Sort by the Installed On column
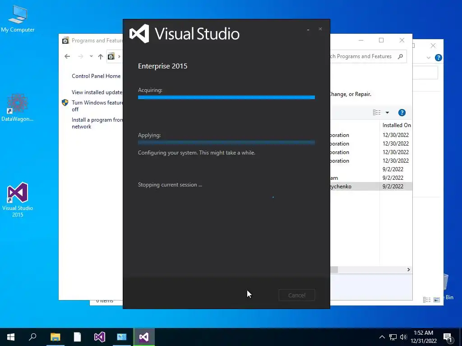The height and width of the screenshot is (346, 462). pos(396,125)
